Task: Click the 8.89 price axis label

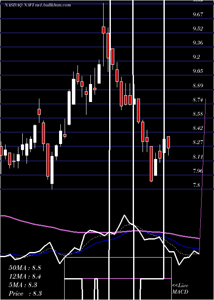Action: tap(198, 85)
